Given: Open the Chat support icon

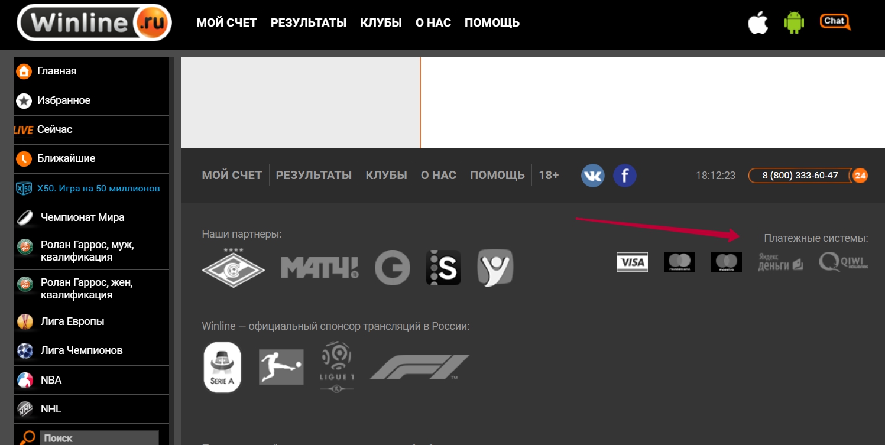Looking at the screenshot, I should [x=835, y=22].
